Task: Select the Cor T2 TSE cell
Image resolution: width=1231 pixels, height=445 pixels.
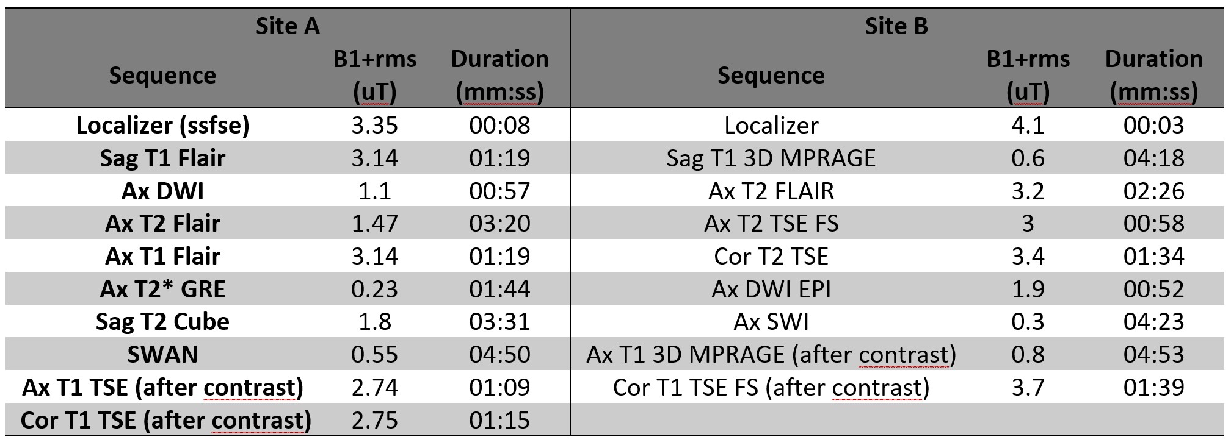Action: pos(771,256)
